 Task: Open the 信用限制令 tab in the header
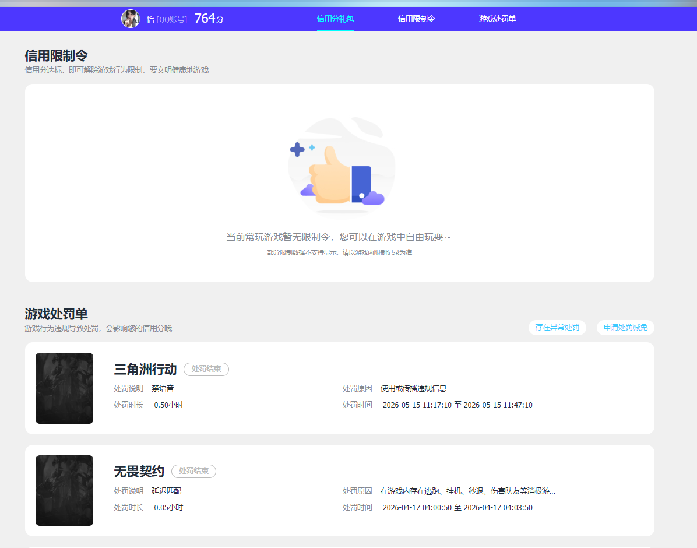pos(416,19)
